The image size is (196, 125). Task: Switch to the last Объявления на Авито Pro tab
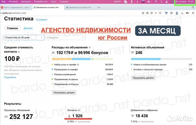[x=80, y=8]
